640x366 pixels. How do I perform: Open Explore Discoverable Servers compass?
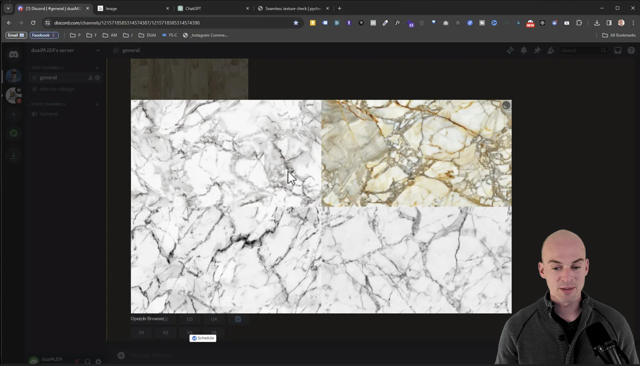pos(13,133)
